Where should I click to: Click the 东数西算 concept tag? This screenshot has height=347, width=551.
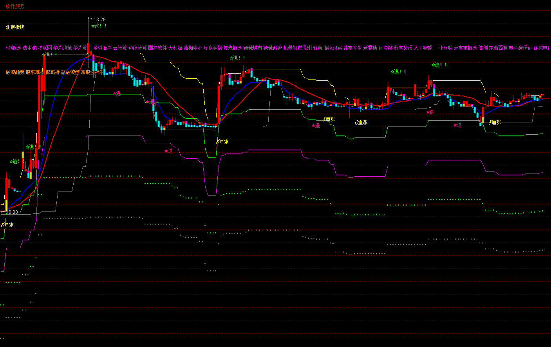[498, 48]
